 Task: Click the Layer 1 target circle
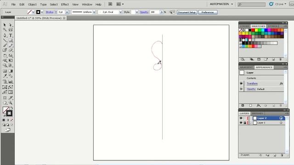point(281,123)
